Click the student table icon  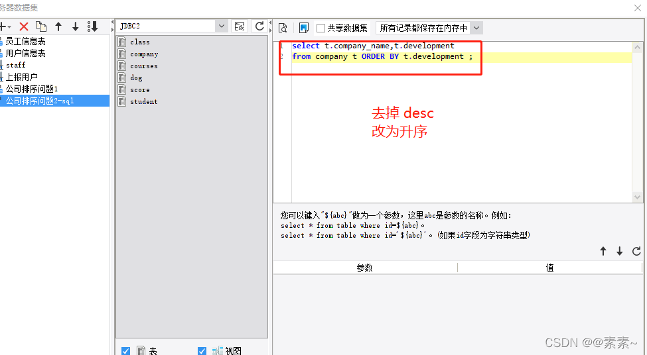coord(122,102)
